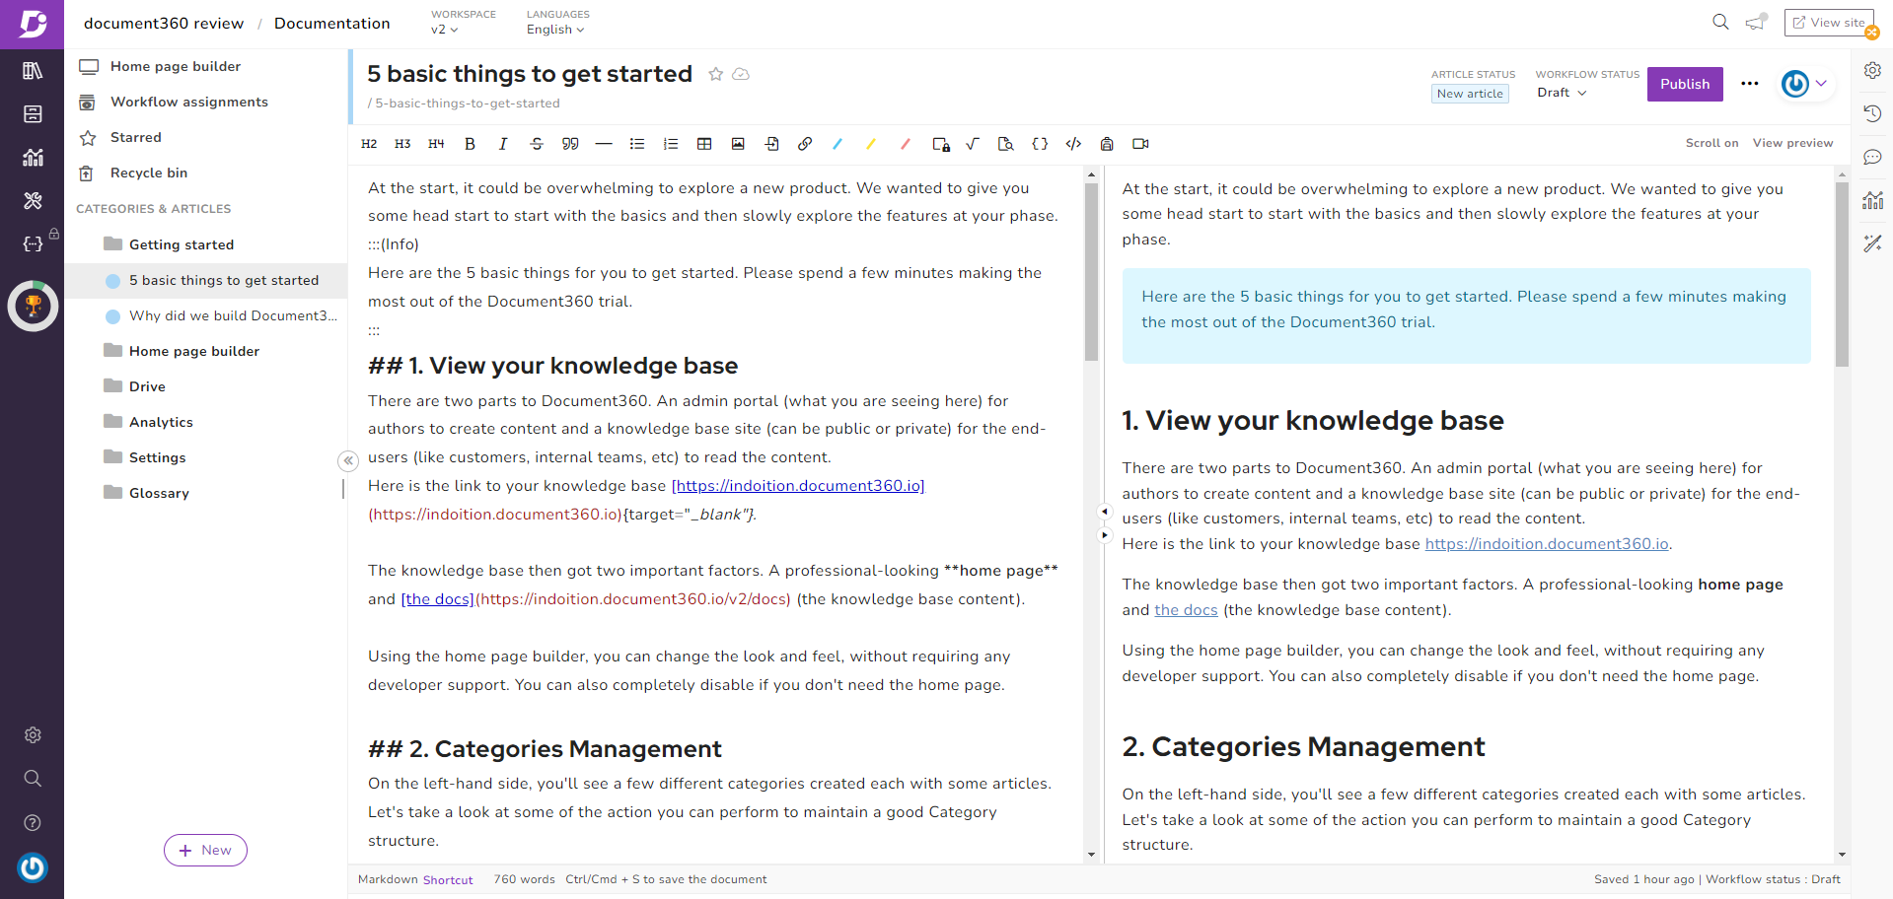The height and width of the screenshot is (899, 1893).
Task: Open the top search icon
Action: (x=1720, y=22)
